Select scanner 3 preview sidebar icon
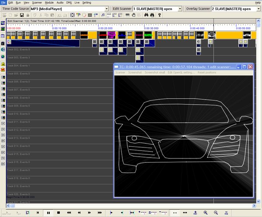 click(3, 89)
